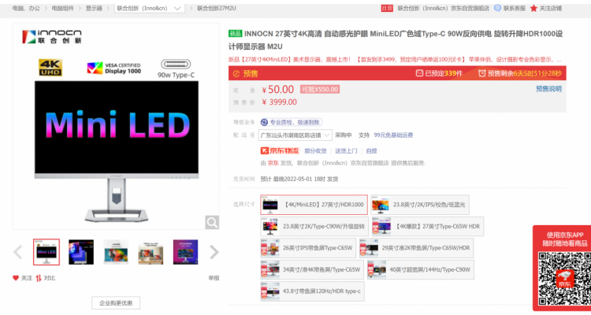Click the 专业质检 极速到账 service badge
This screenshot has width=591, height=315.
click(292, 122)
